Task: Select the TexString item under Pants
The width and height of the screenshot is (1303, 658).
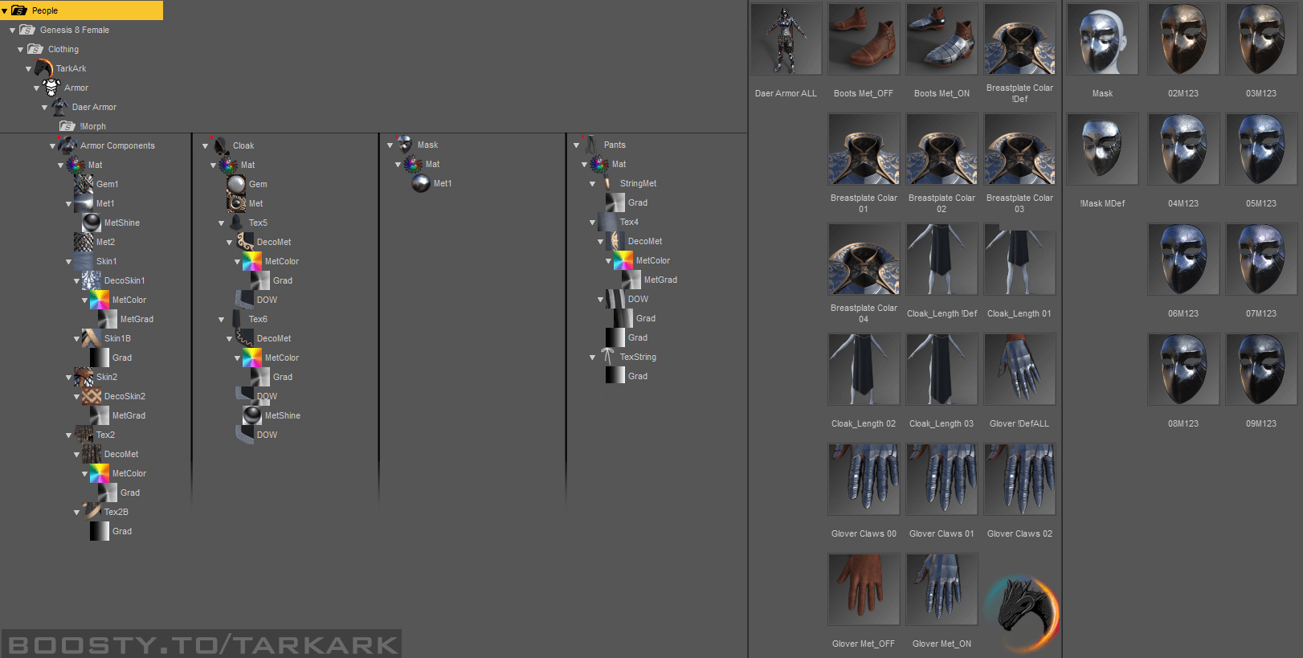Action: [x=637, y=357]
